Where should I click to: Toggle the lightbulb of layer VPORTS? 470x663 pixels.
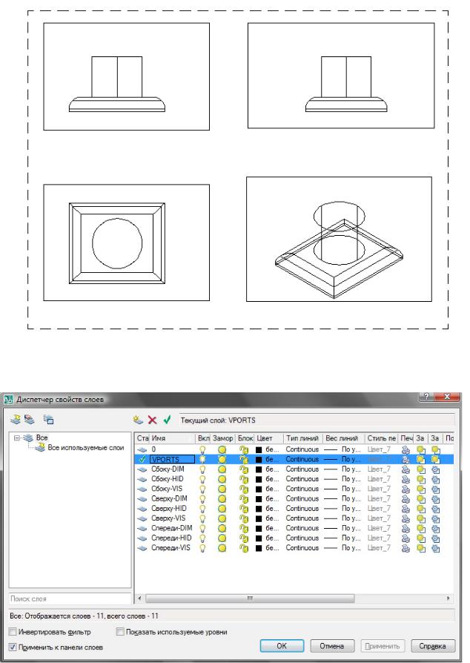(x=202, y=459)
